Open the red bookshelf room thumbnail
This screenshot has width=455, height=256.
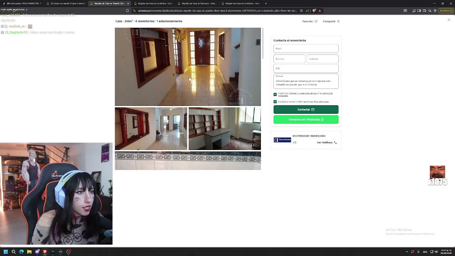[151, 129]
